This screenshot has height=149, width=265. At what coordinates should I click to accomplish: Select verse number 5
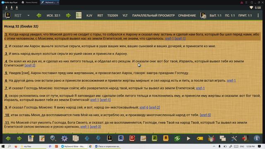tap(6, 73)
